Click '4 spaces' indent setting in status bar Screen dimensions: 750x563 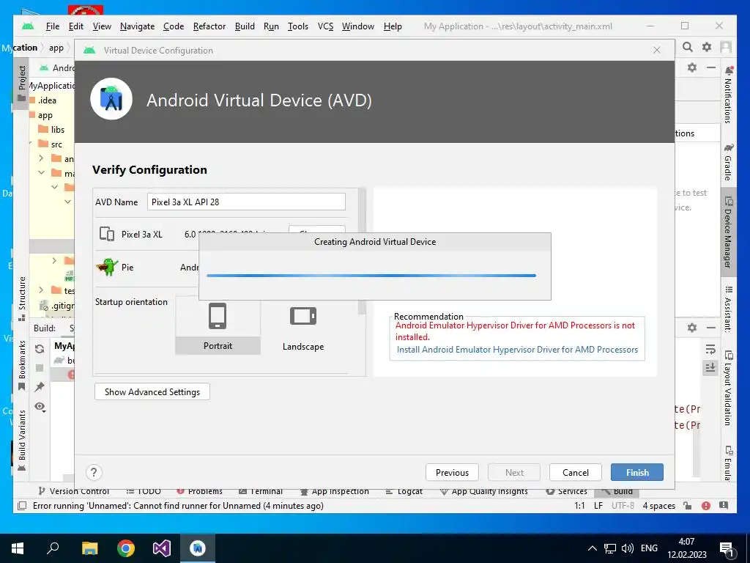658,506
